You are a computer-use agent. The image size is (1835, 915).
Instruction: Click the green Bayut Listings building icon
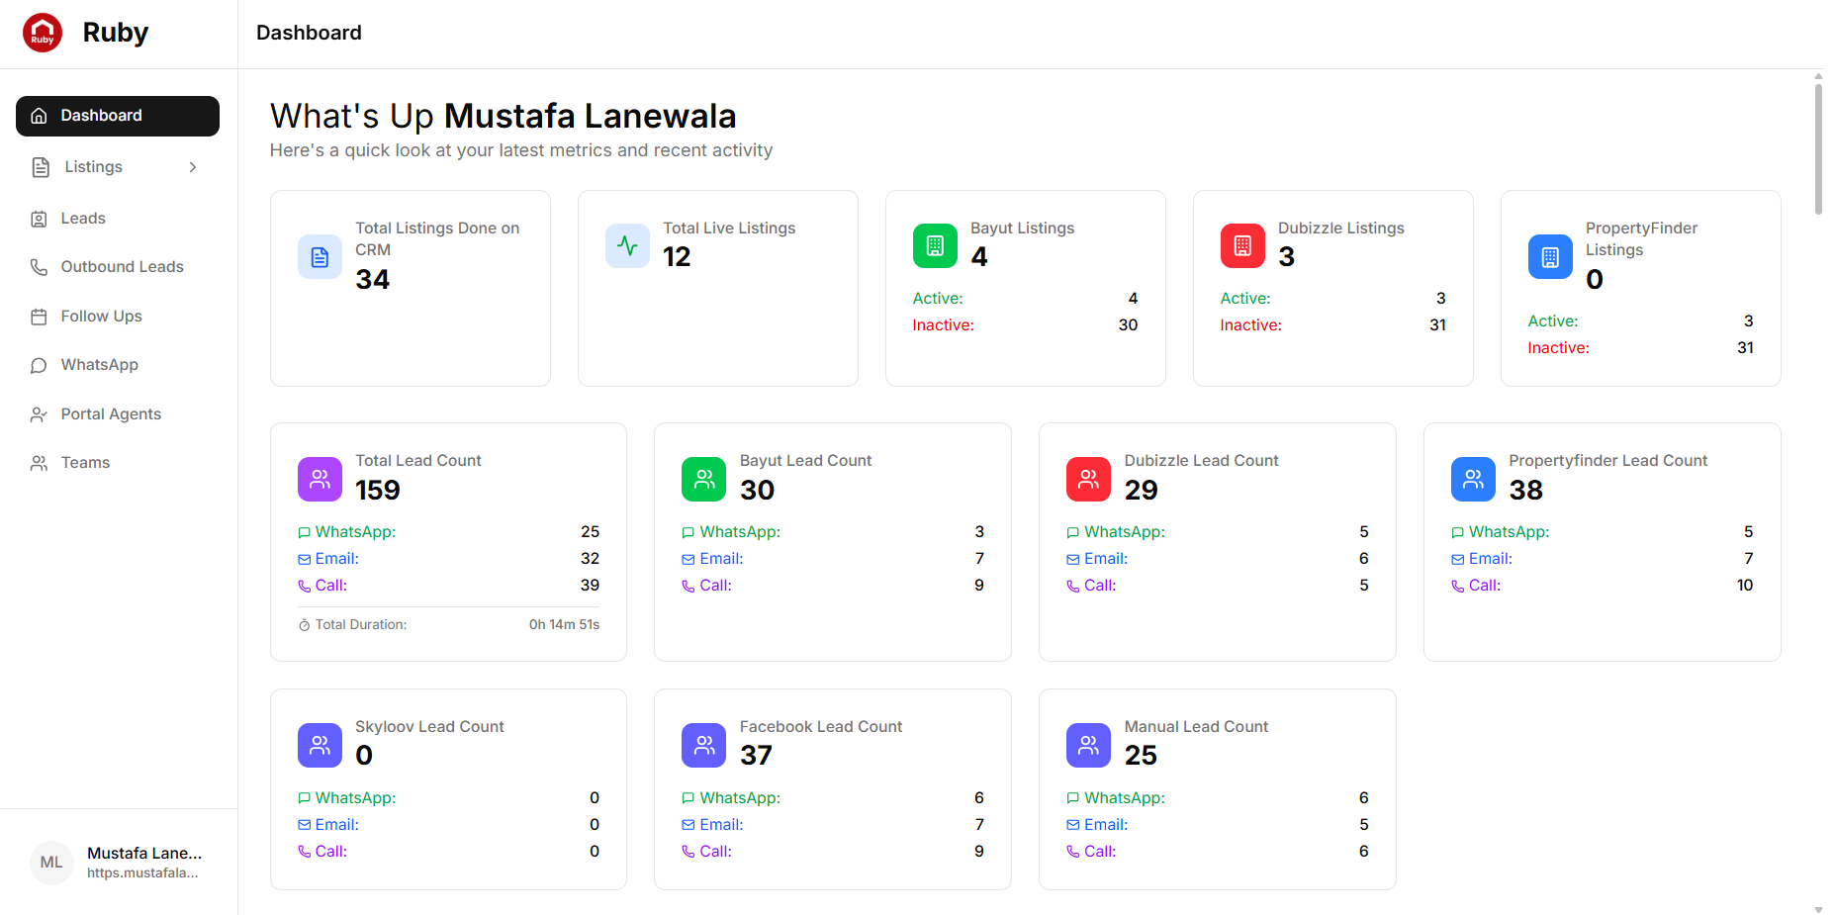pyautogui.click(x=934, y=245)
